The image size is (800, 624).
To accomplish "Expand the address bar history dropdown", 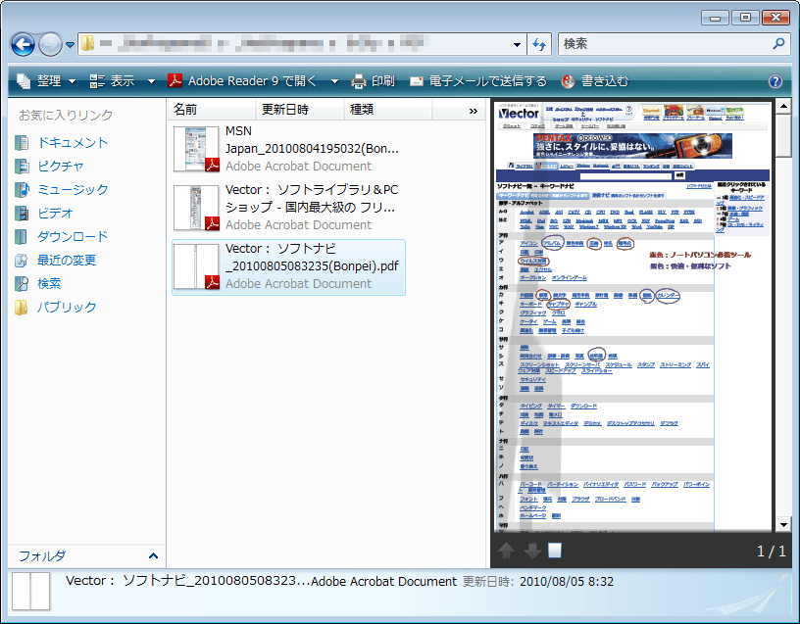I will coord(517,44).
